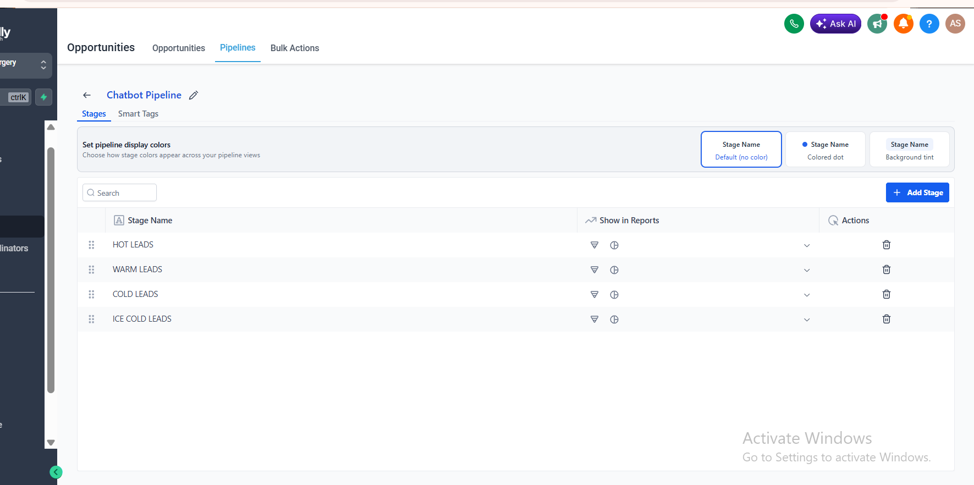Delete the ICE COLD LEADS stage
The width and height of the screenshot is (974, 485).
886,319
